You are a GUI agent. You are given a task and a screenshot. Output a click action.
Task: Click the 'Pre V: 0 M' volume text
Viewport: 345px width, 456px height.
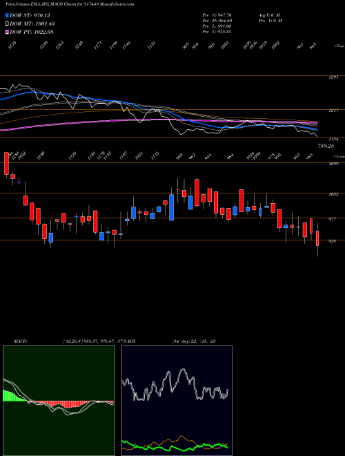coord(270,21)
